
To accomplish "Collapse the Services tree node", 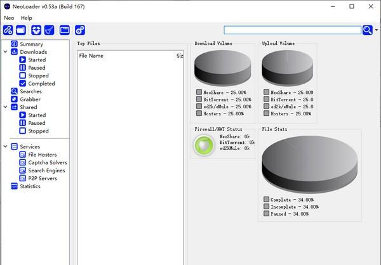I will click(x=5, y=146).
